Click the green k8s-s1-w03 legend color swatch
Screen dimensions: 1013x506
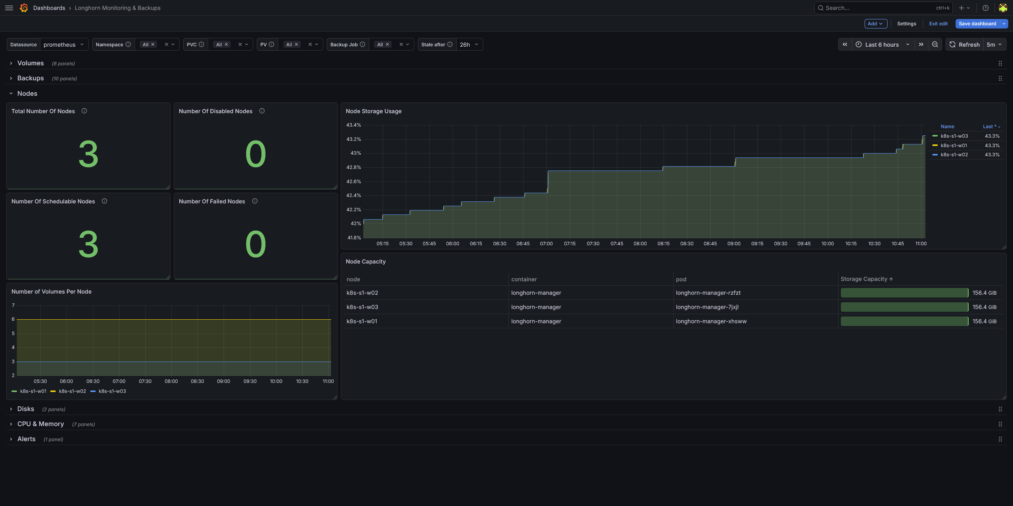pos(935,136)
